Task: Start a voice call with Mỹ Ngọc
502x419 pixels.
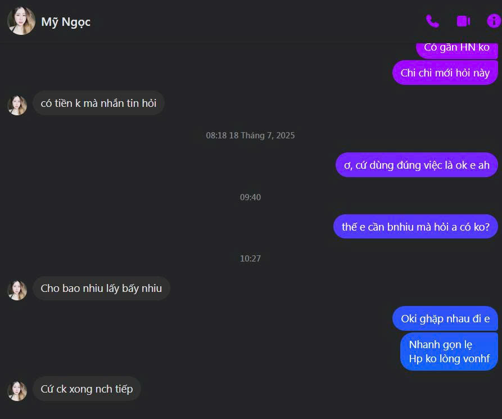Action: pyautogui.click(x=432, y=21)
